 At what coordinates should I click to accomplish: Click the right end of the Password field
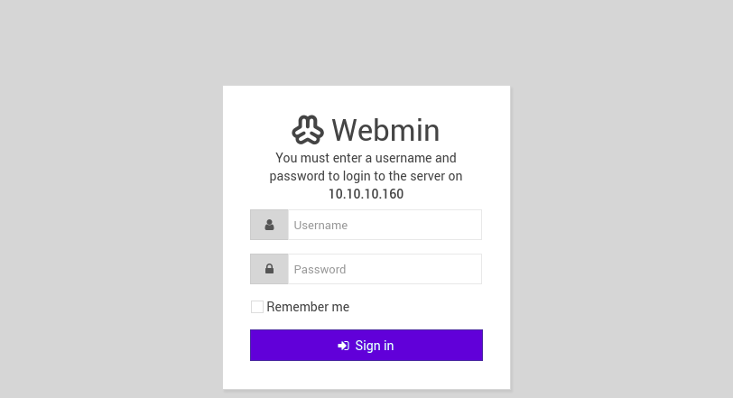pos(469,269)
